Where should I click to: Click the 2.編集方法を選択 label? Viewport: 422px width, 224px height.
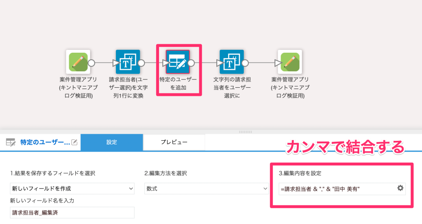166,173
